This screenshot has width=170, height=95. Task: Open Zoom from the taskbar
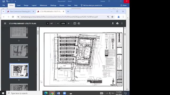65,93
